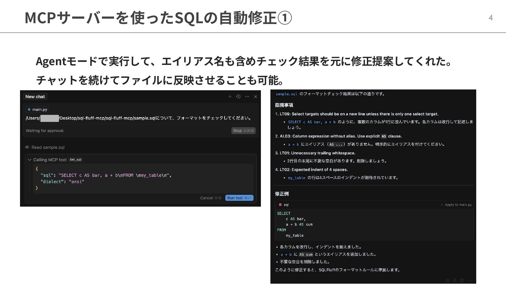506x285 pixels.
Task: Click the main.py file context chip
Action: tap(37, 110)
